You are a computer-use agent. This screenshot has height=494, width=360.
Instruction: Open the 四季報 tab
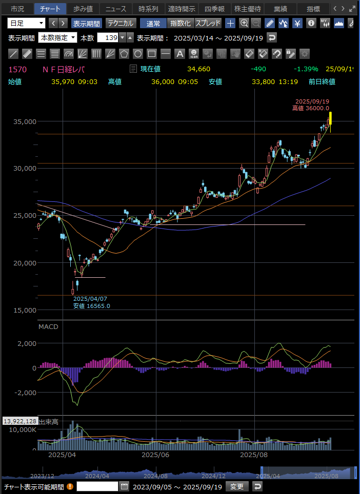pyautogui.click(x=215, y=9)
